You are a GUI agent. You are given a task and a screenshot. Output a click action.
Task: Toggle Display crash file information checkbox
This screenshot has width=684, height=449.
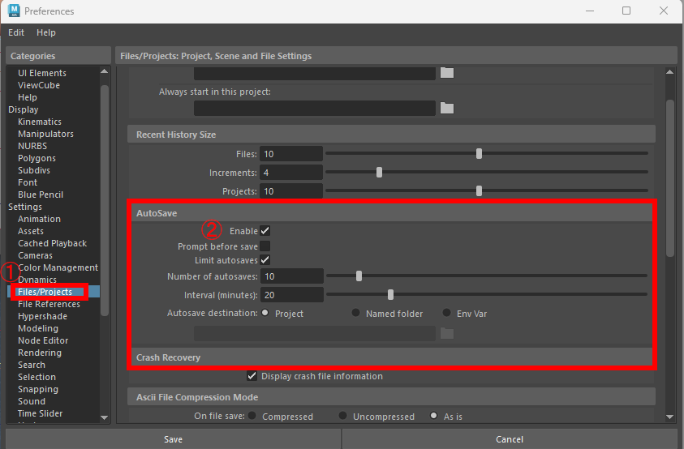point(252,376)
